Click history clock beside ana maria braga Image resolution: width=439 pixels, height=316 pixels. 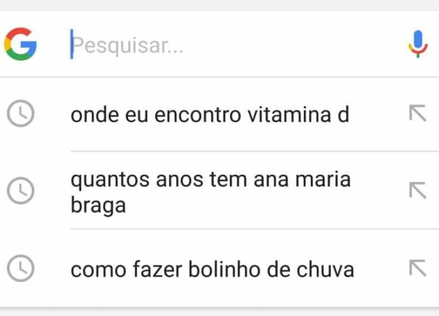(21, 191)
